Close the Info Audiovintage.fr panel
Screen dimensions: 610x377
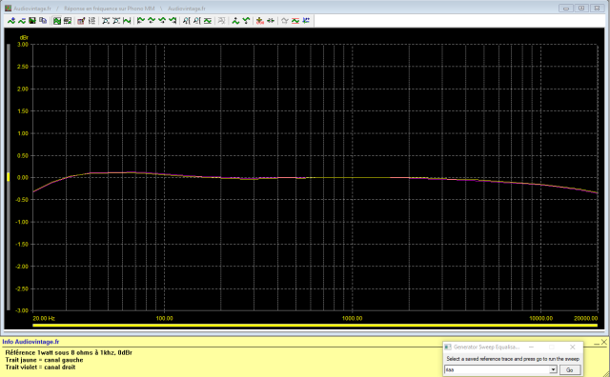[603, 342]
